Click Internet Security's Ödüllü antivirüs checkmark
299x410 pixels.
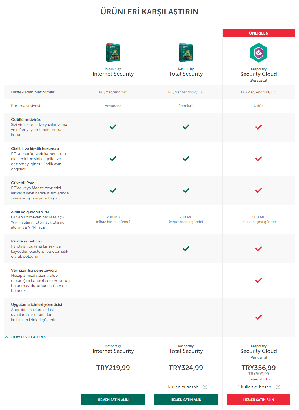point(113,127)
